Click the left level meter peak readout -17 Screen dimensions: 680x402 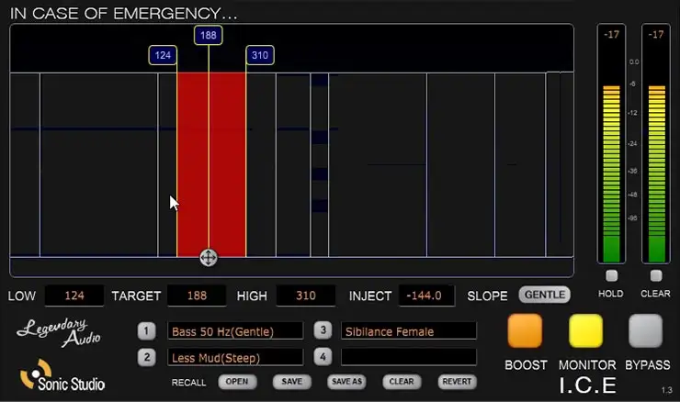(611, 35)
